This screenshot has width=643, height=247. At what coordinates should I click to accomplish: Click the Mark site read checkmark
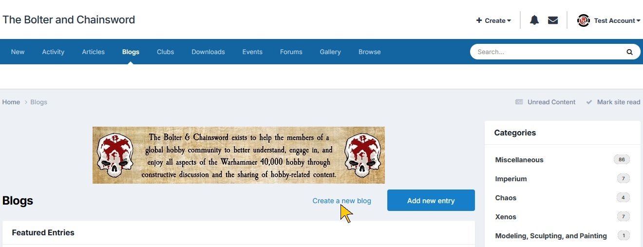pyautogui.click(x=589, y=102)
